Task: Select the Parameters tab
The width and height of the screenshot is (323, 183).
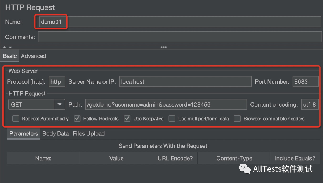Action: click(24, 134)
